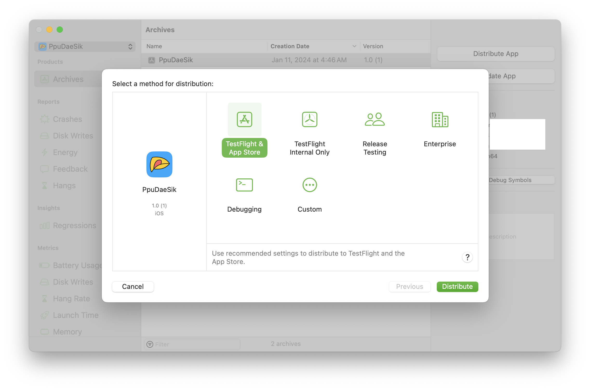The height and width of the screenshot is (390, 590).
Task: Click the archive file icon in list
Action: pos(151,60)
